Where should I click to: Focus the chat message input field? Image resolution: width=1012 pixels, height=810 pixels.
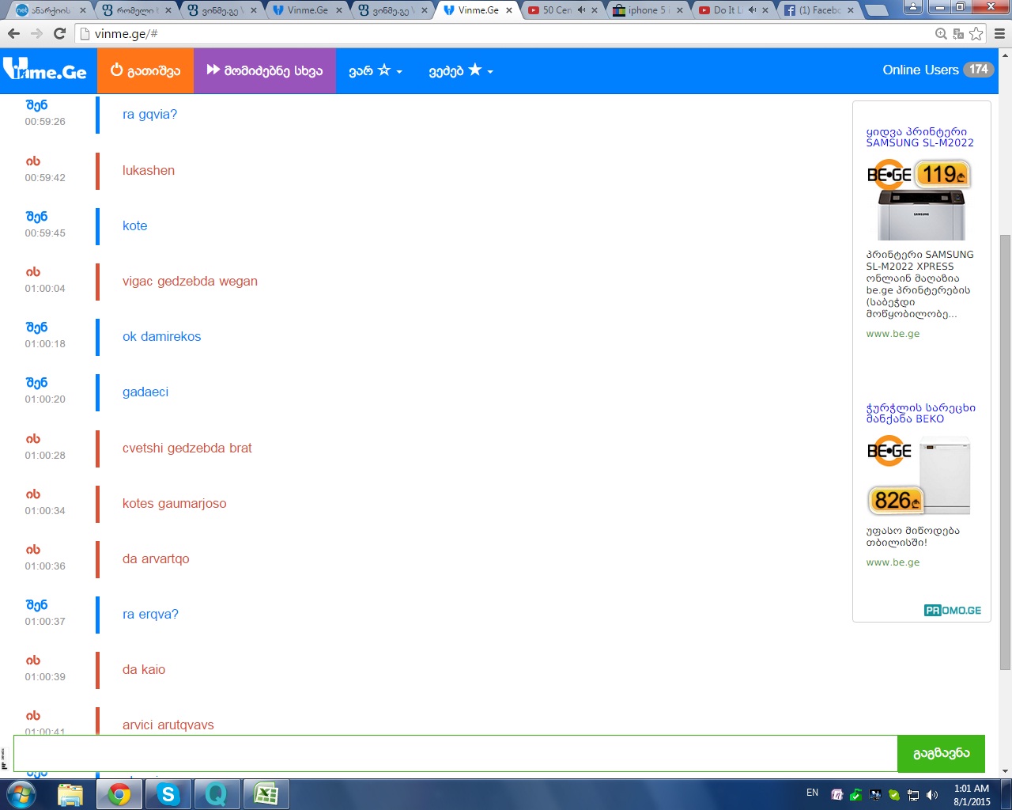pos(455,753)
